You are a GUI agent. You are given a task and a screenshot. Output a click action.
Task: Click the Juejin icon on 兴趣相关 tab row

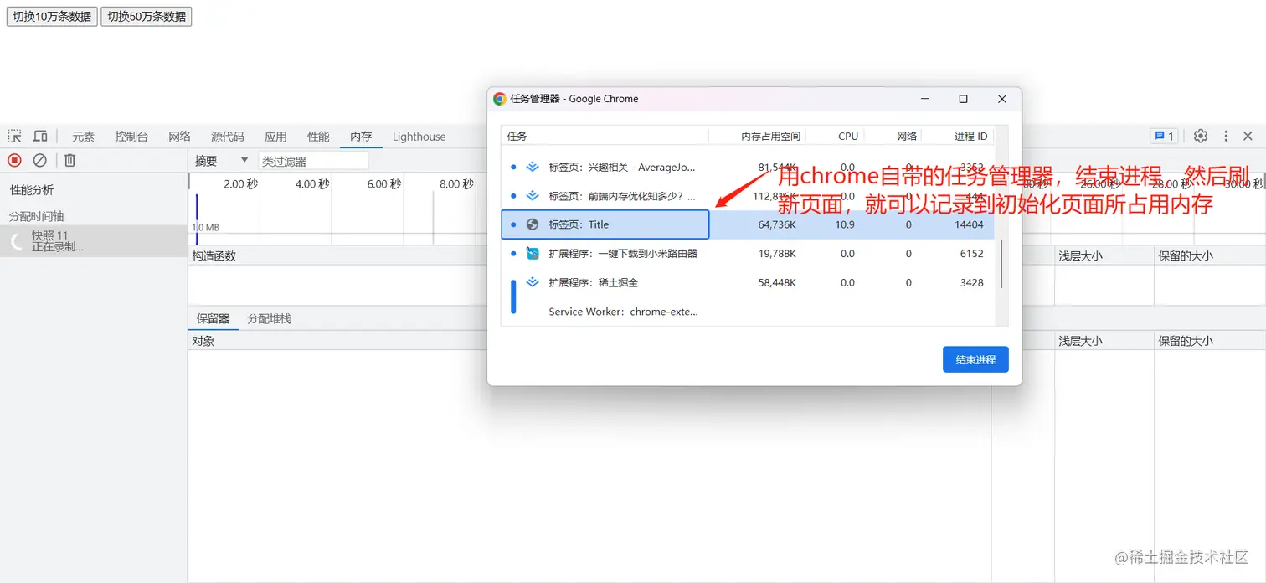pyautogui.click(x=532, y=167)
